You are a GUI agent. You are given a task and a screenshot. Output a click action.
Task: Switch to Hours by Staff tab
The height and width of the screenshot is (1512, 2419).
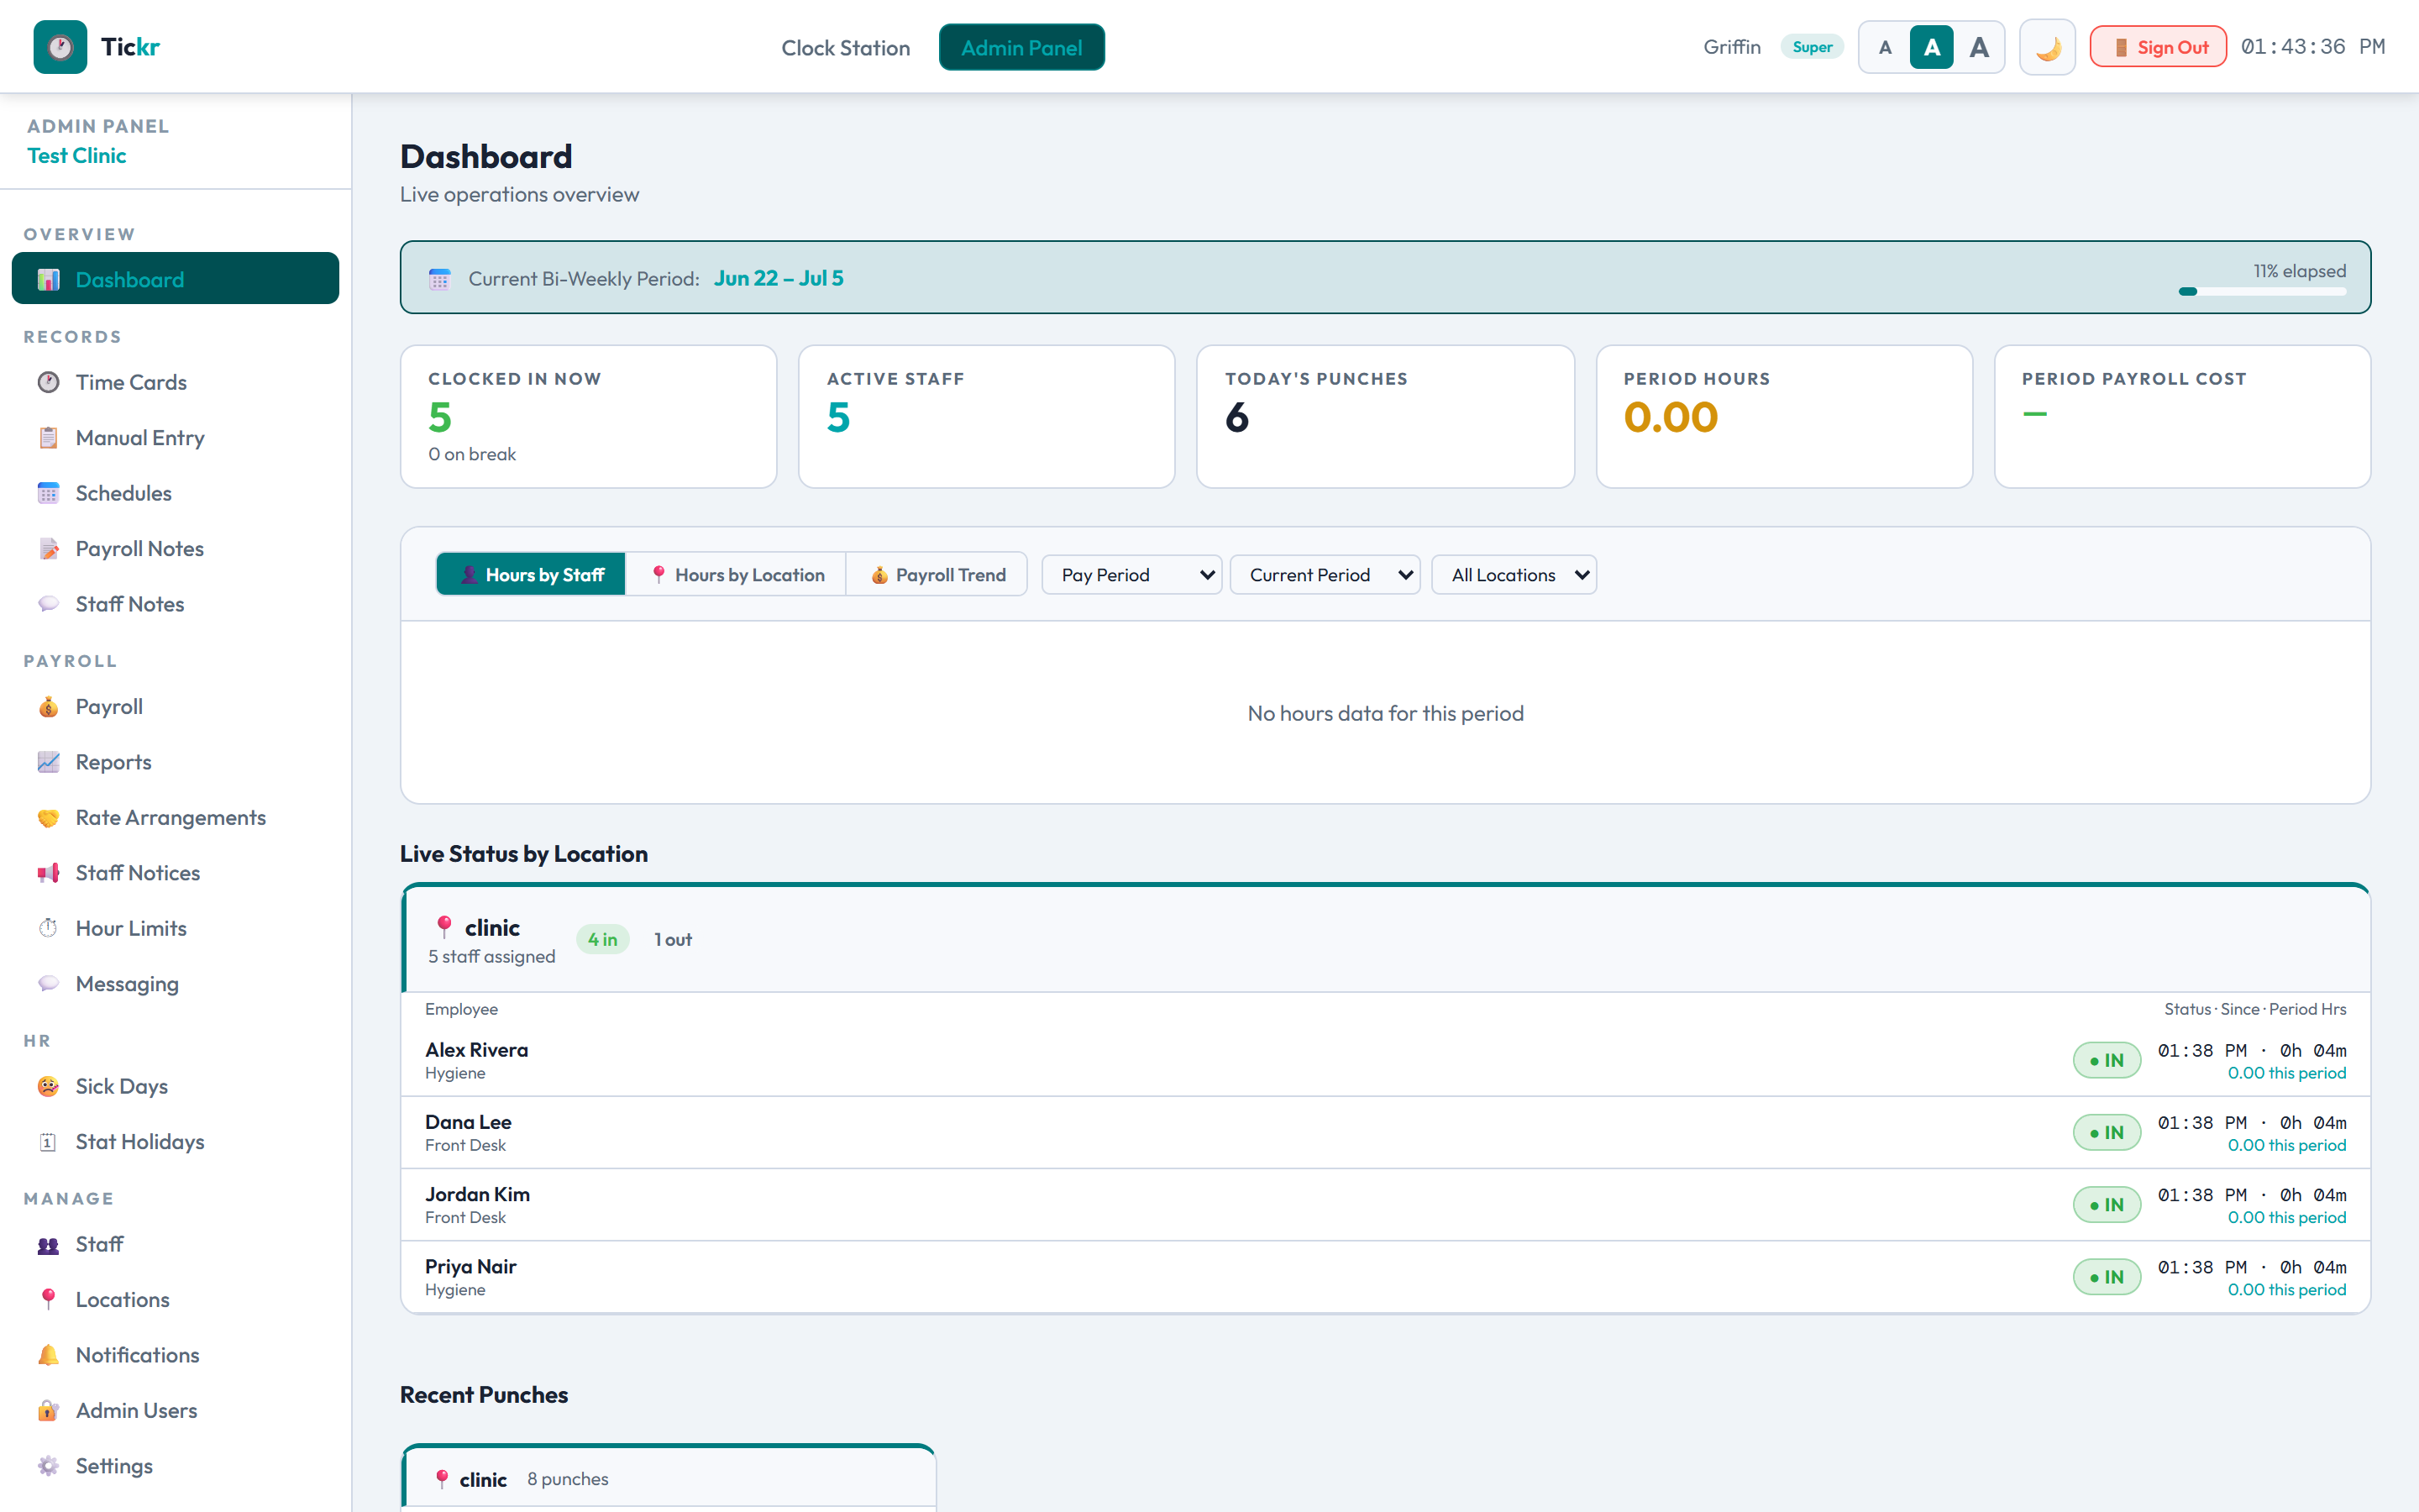pyautogui.click(x=531, y=575)
